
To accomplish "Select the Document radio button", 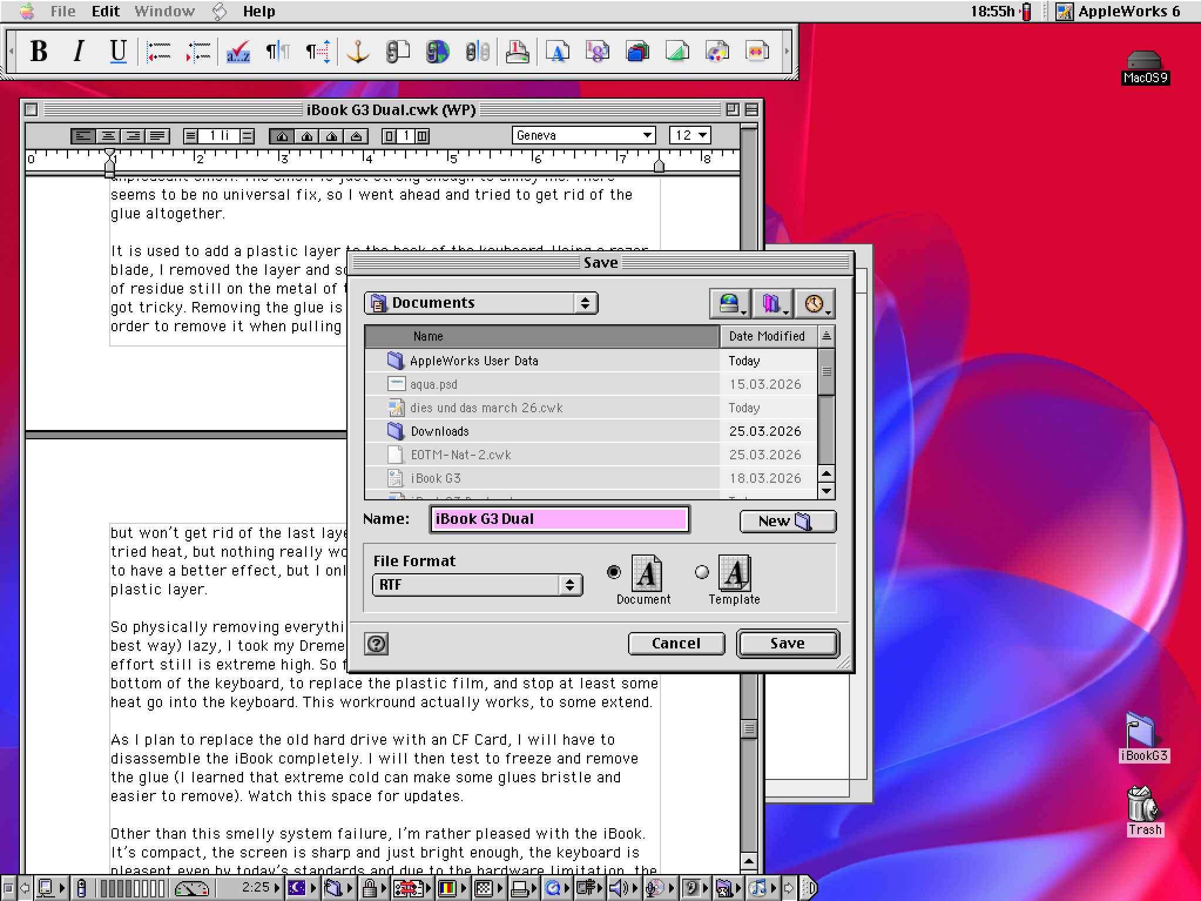I will click(613, 572).
